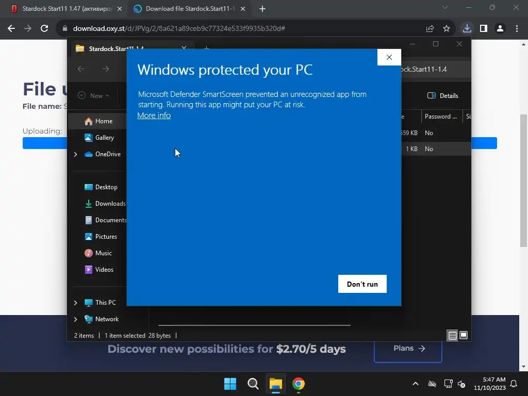Click the uploading progress bar
Viewport: 528px width, 396px height.
click(x=260, y=143)
